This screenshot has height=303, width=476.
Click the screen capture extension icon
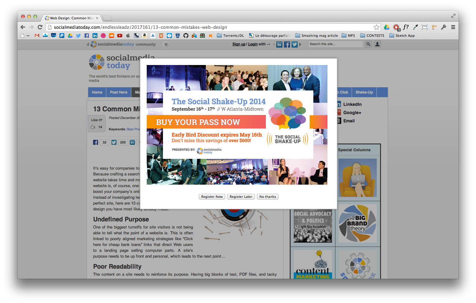coord(425,27)
